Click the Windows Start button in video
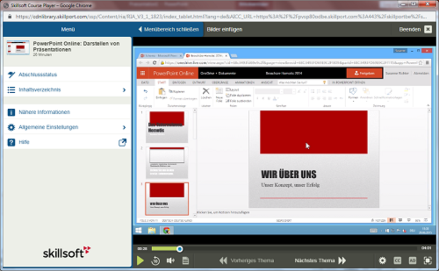439x271 pixels. (138, 230)
